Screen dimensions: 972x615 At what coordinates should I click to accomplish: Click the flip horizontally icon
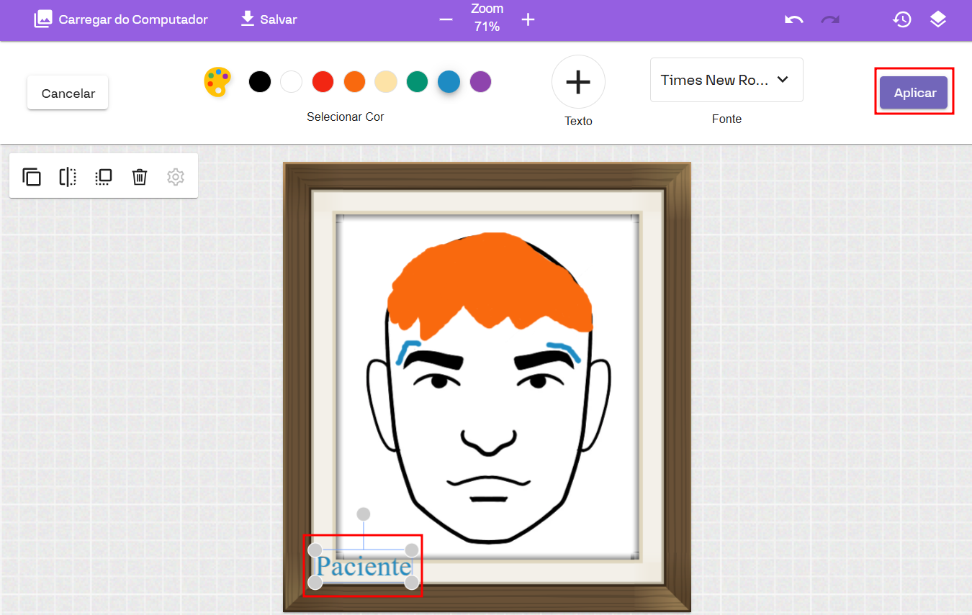tap(68, 177)
